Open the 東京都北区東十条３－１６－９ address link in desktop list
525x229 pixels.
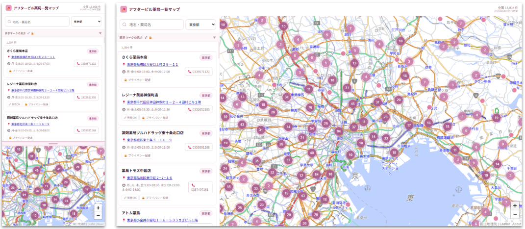click(x=150, y=140)
